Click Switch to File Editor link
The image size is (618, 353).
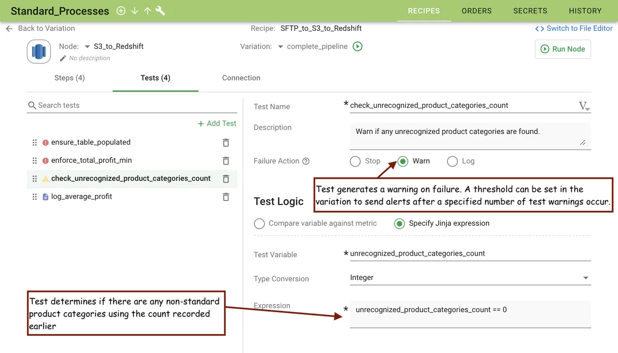(x=574, y=28)
